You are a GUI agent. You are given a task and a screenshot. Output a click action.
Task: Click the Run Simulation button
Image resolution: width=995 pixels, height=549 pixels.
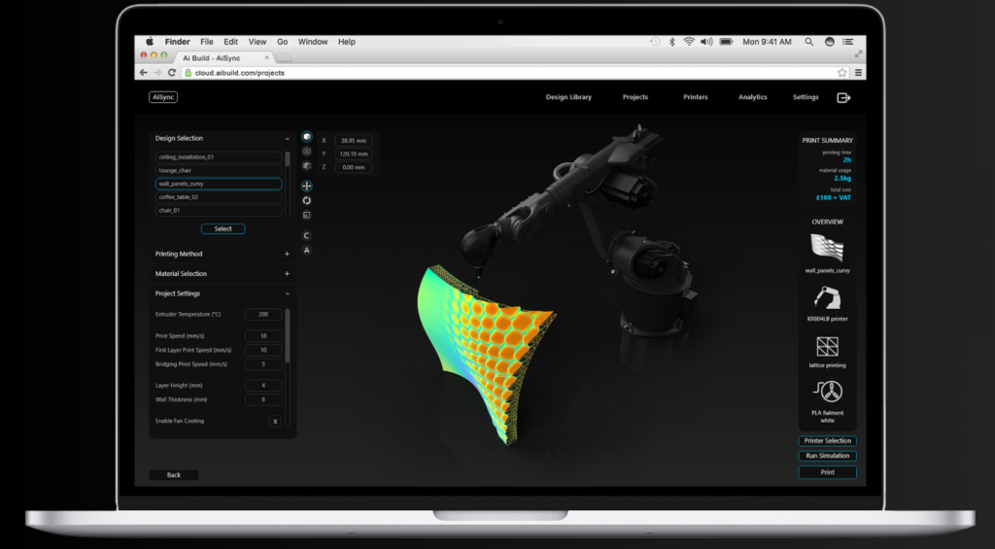(828, 456)
